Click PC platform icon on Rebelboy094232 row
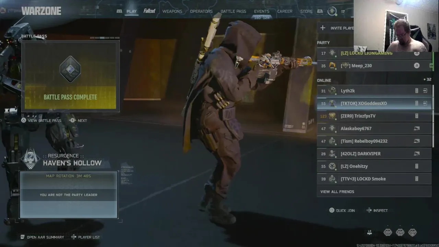Screen dimensions: 439x247 click(417, 141)
